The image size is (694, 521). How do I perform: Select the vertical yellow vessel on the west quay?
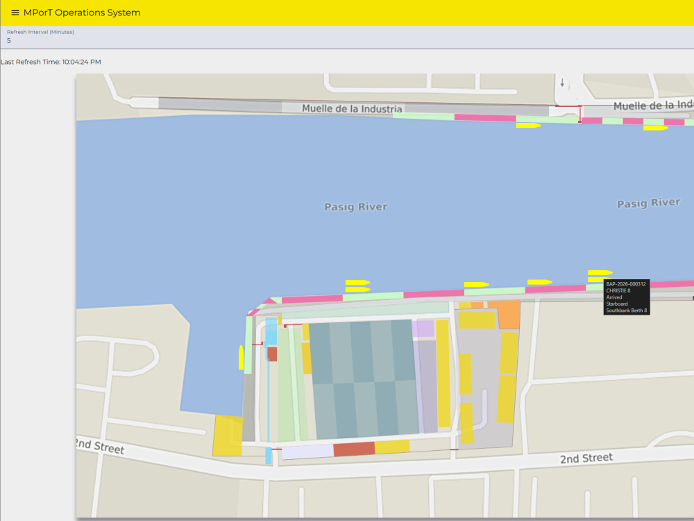(242, 358)
